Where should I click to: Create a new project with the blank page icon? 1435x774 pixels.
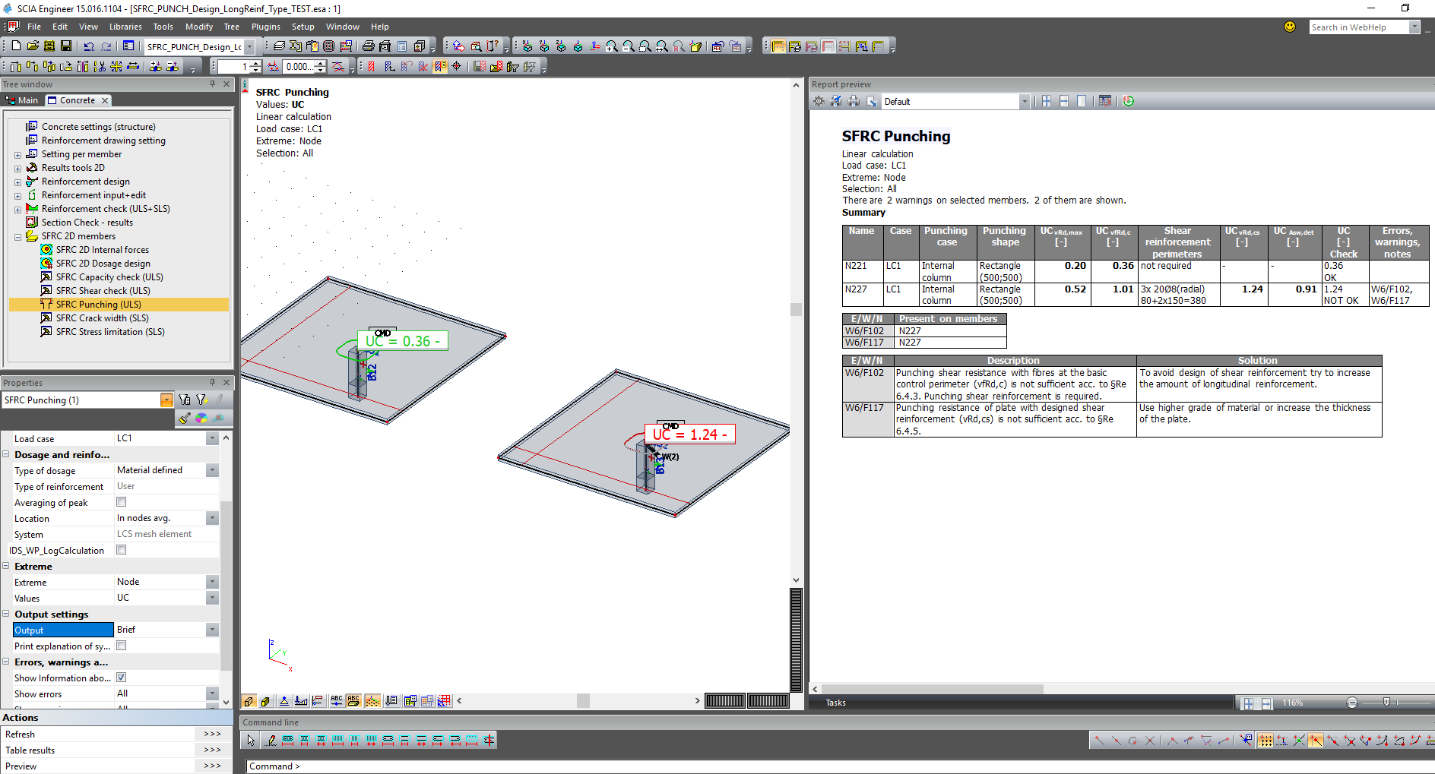pos(16,46)
